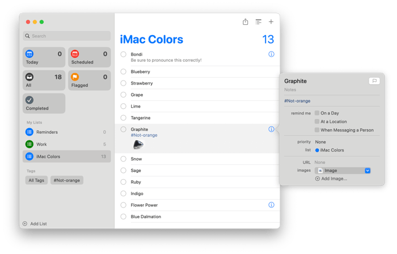Click the Lime reminder text
This screenshot has height=254, width=397.
136,106
